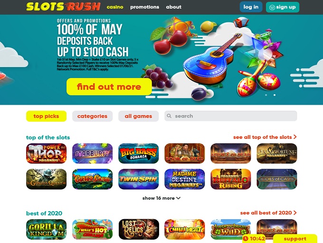This screenshot has height=243, width=323.
Task: Open Big Bass Bonanza game tile
Action: coord(139,154)
